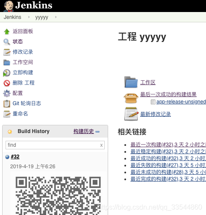The image size is (206, 215).
Task: Focus the find build search field
Action: (x=55, y=145)
